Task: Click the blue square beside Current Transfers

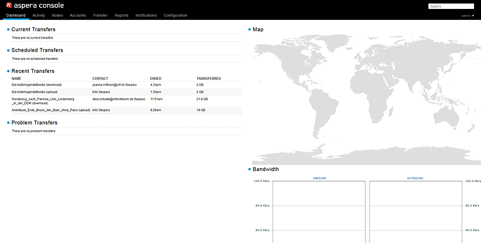Action: [8, 30]
